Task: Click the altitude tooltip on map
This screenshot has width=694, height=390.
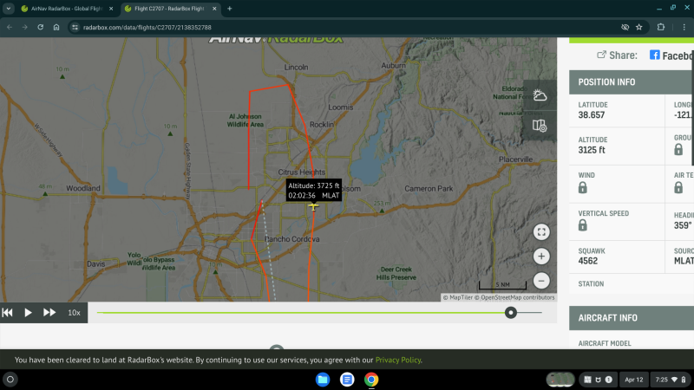Action: tap(314, 190)
